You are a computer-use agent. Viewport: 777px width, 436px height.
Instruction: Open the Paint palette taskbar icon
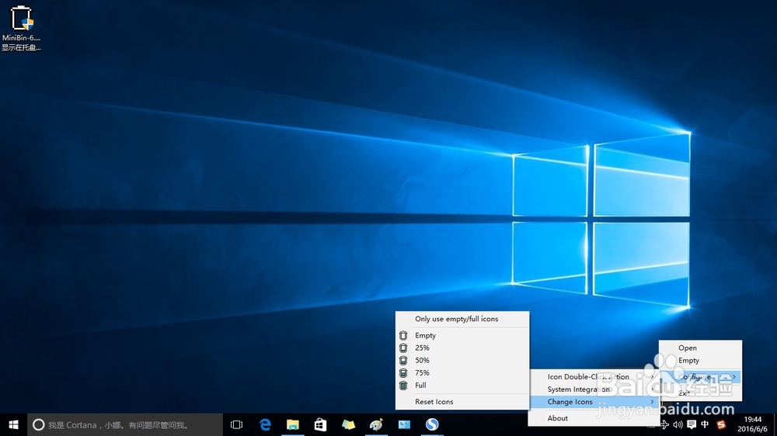[x=376, y=424]
